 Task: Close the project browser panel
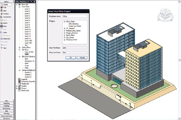pos(34,2)
